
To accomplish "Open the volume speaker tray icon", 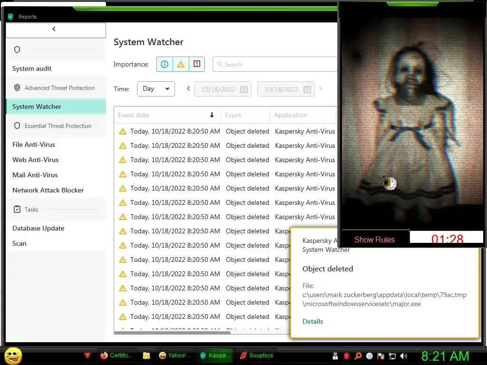I will [404, 356].
